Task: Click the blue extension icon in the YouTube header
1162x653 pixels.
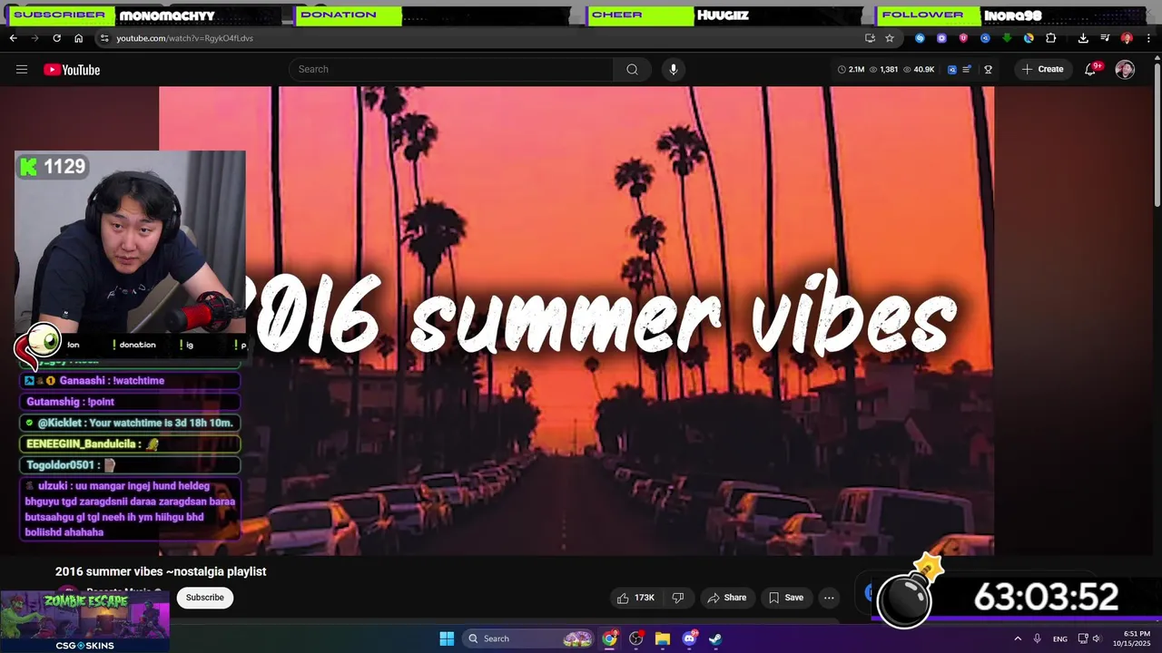Action: pos(951,70)
